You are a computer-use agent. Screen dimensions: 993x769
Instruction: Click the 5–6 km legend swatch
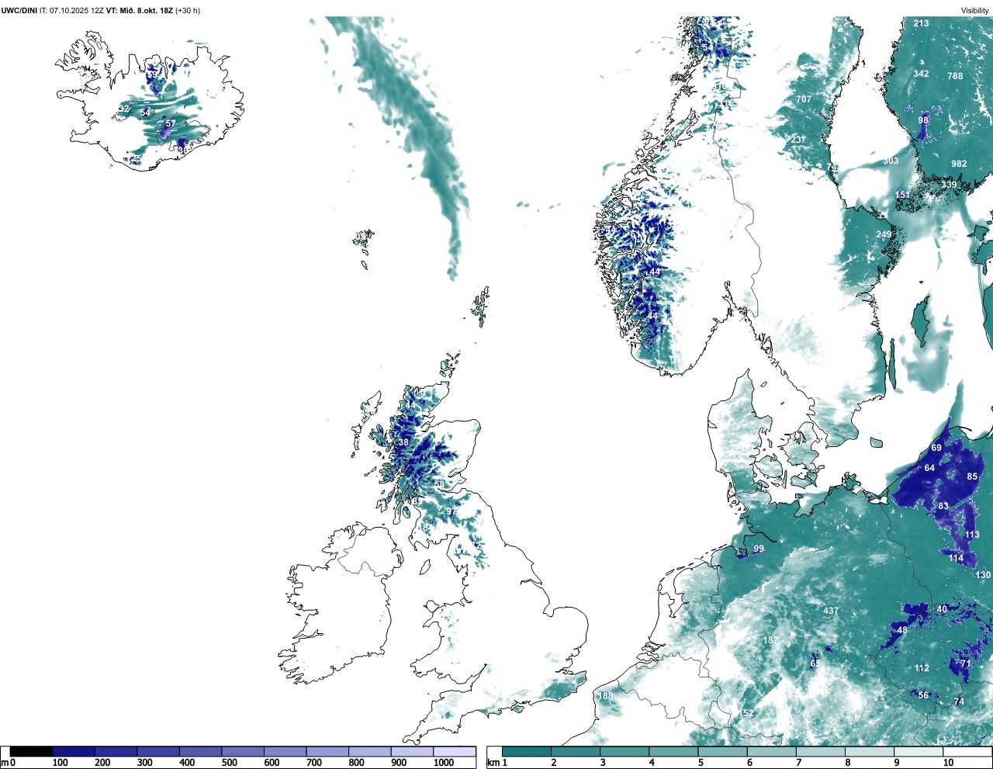(723, 751)
